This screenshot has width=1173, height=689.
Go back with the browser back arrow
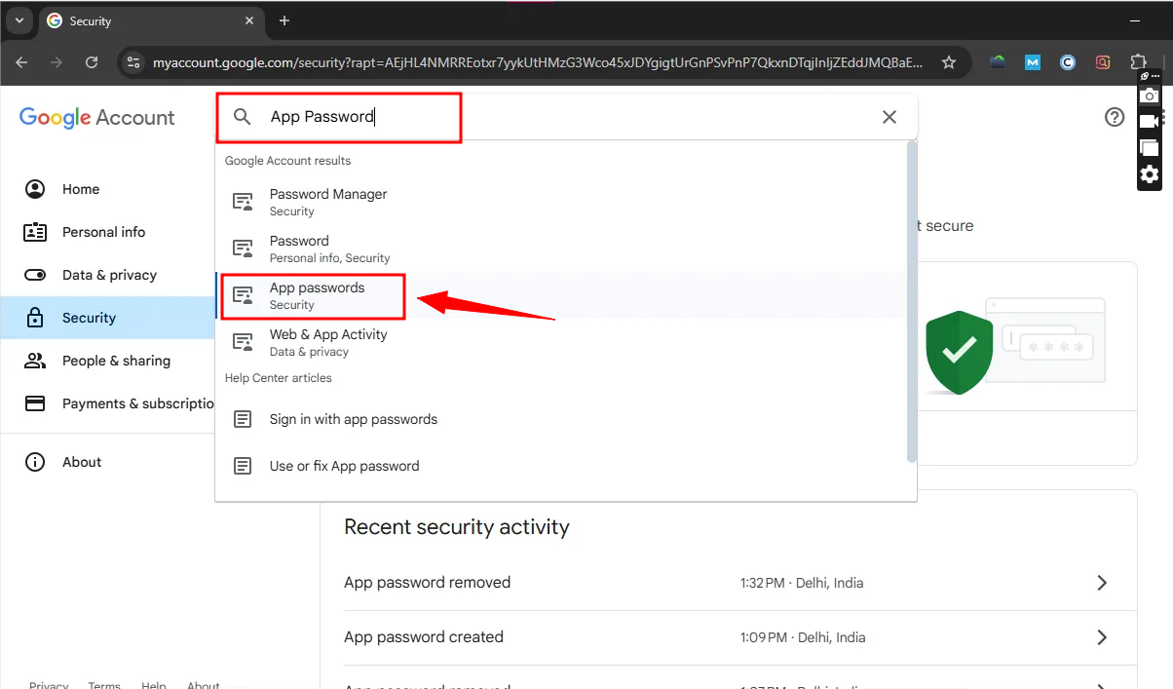coord(22,62)
